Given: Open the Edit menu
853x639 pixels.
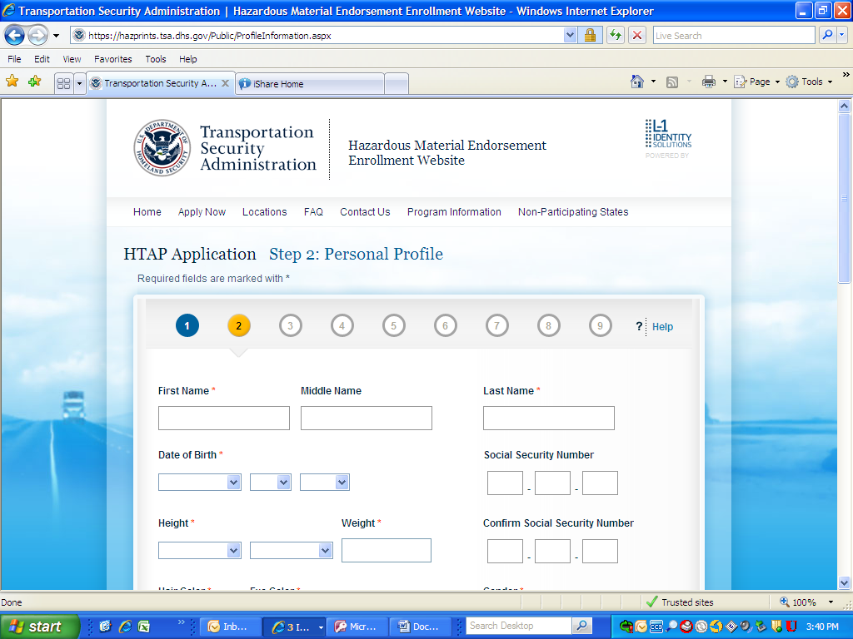Looking at the screenshot, I should tap(42, 59).
